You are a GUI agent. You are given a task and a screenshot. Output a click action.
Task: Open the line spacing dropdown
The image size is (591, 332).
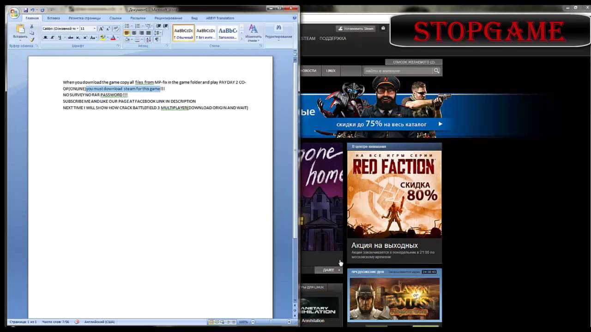(158, 33)
